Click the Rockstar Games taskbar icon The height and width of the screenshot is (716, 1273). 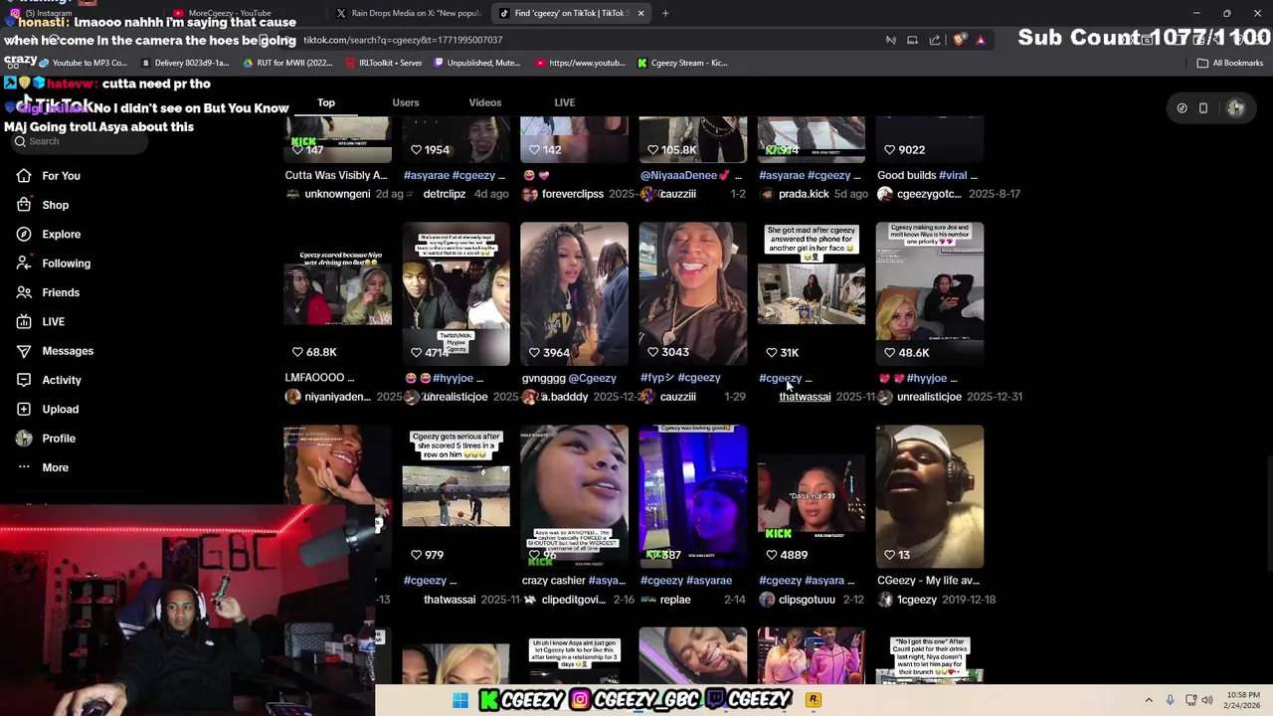click(813, 700)
